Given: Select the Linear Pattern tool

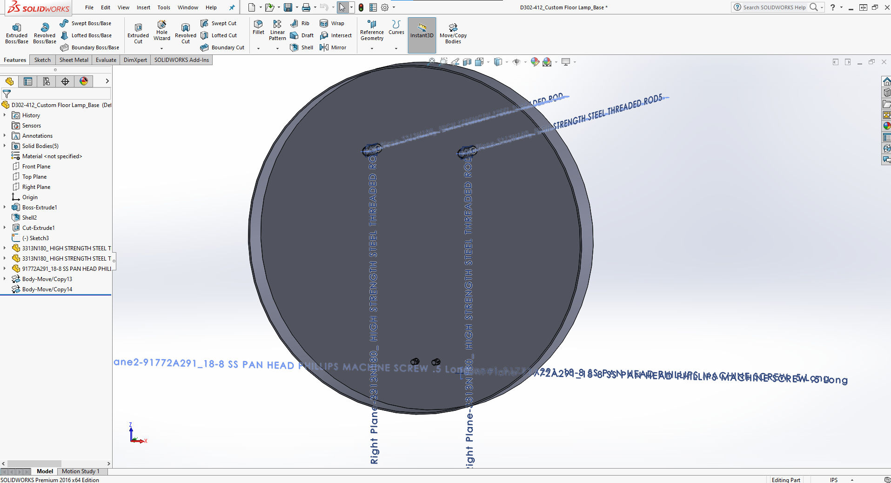Looking at the screenshot, I should point(277,30).
